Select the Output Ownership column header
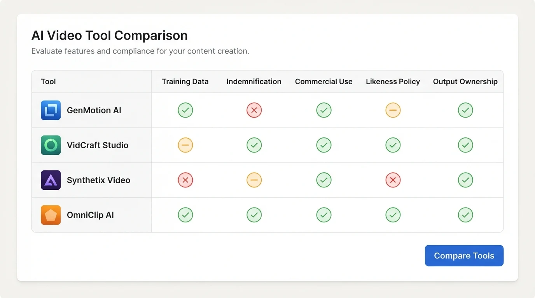The image size is (535, 298). click(x=465, y=81)
